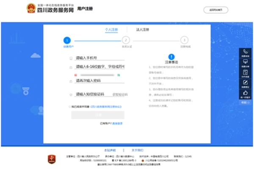Follow the 直接登录 link
The image size is (254, 176).
(x=117, y=123)
